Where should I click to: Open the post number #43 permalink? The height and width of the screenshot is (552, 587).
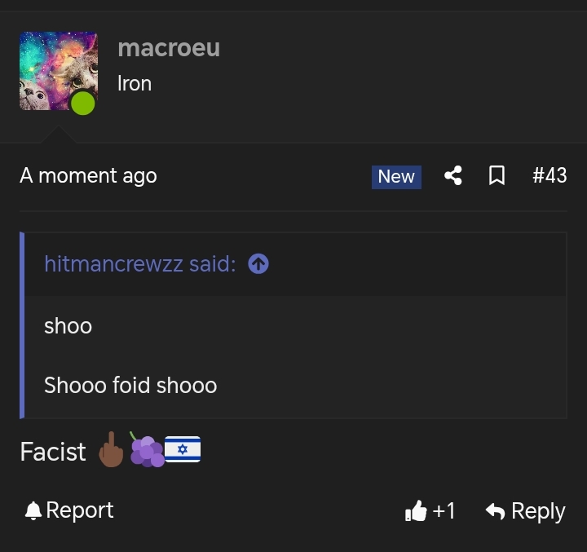tap(550, 175)
